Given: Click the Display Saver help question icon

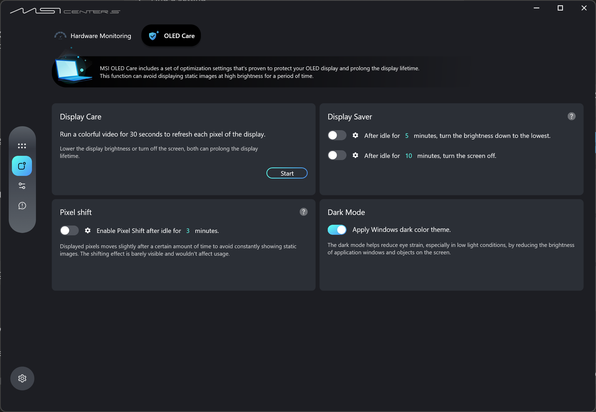Looking at the screenshot, I should click(x=571, y=116).
